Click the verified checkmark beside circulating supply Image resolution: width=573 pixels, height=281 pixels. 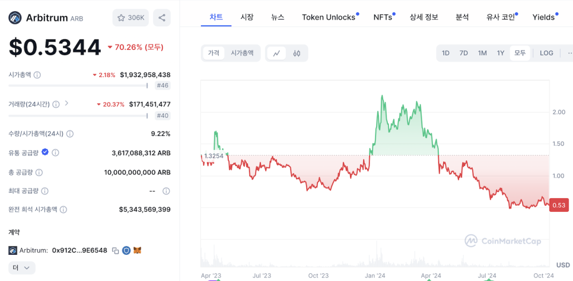(x=45, y=152)
